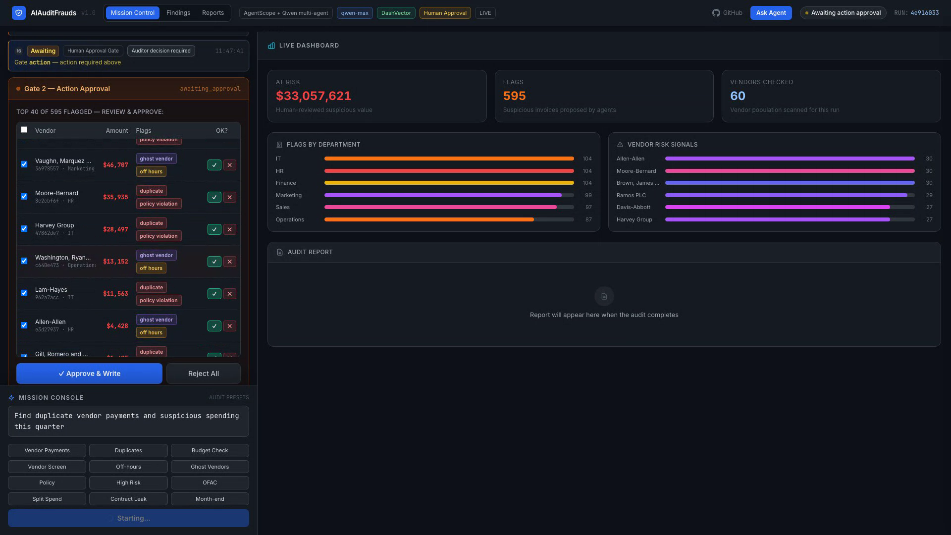951x535 pixels.
Task: Open the GitHub icon link
Action: 716,13
